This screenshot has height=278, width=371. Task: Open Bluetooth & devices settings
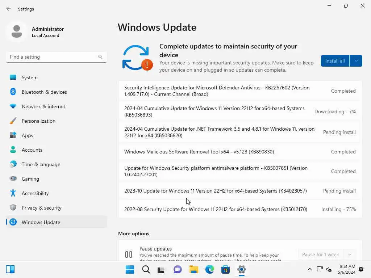(56, 92)
